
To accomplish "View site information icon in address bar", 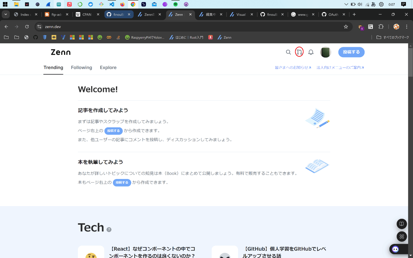I will click(39, 27).
